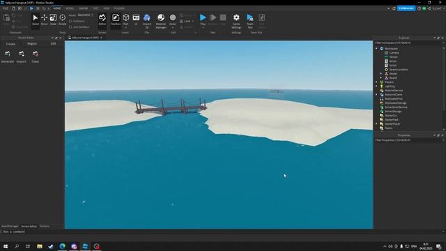
Task: Select SpawnLocation in the Explorer tree
Action: [x=399, y=70]
